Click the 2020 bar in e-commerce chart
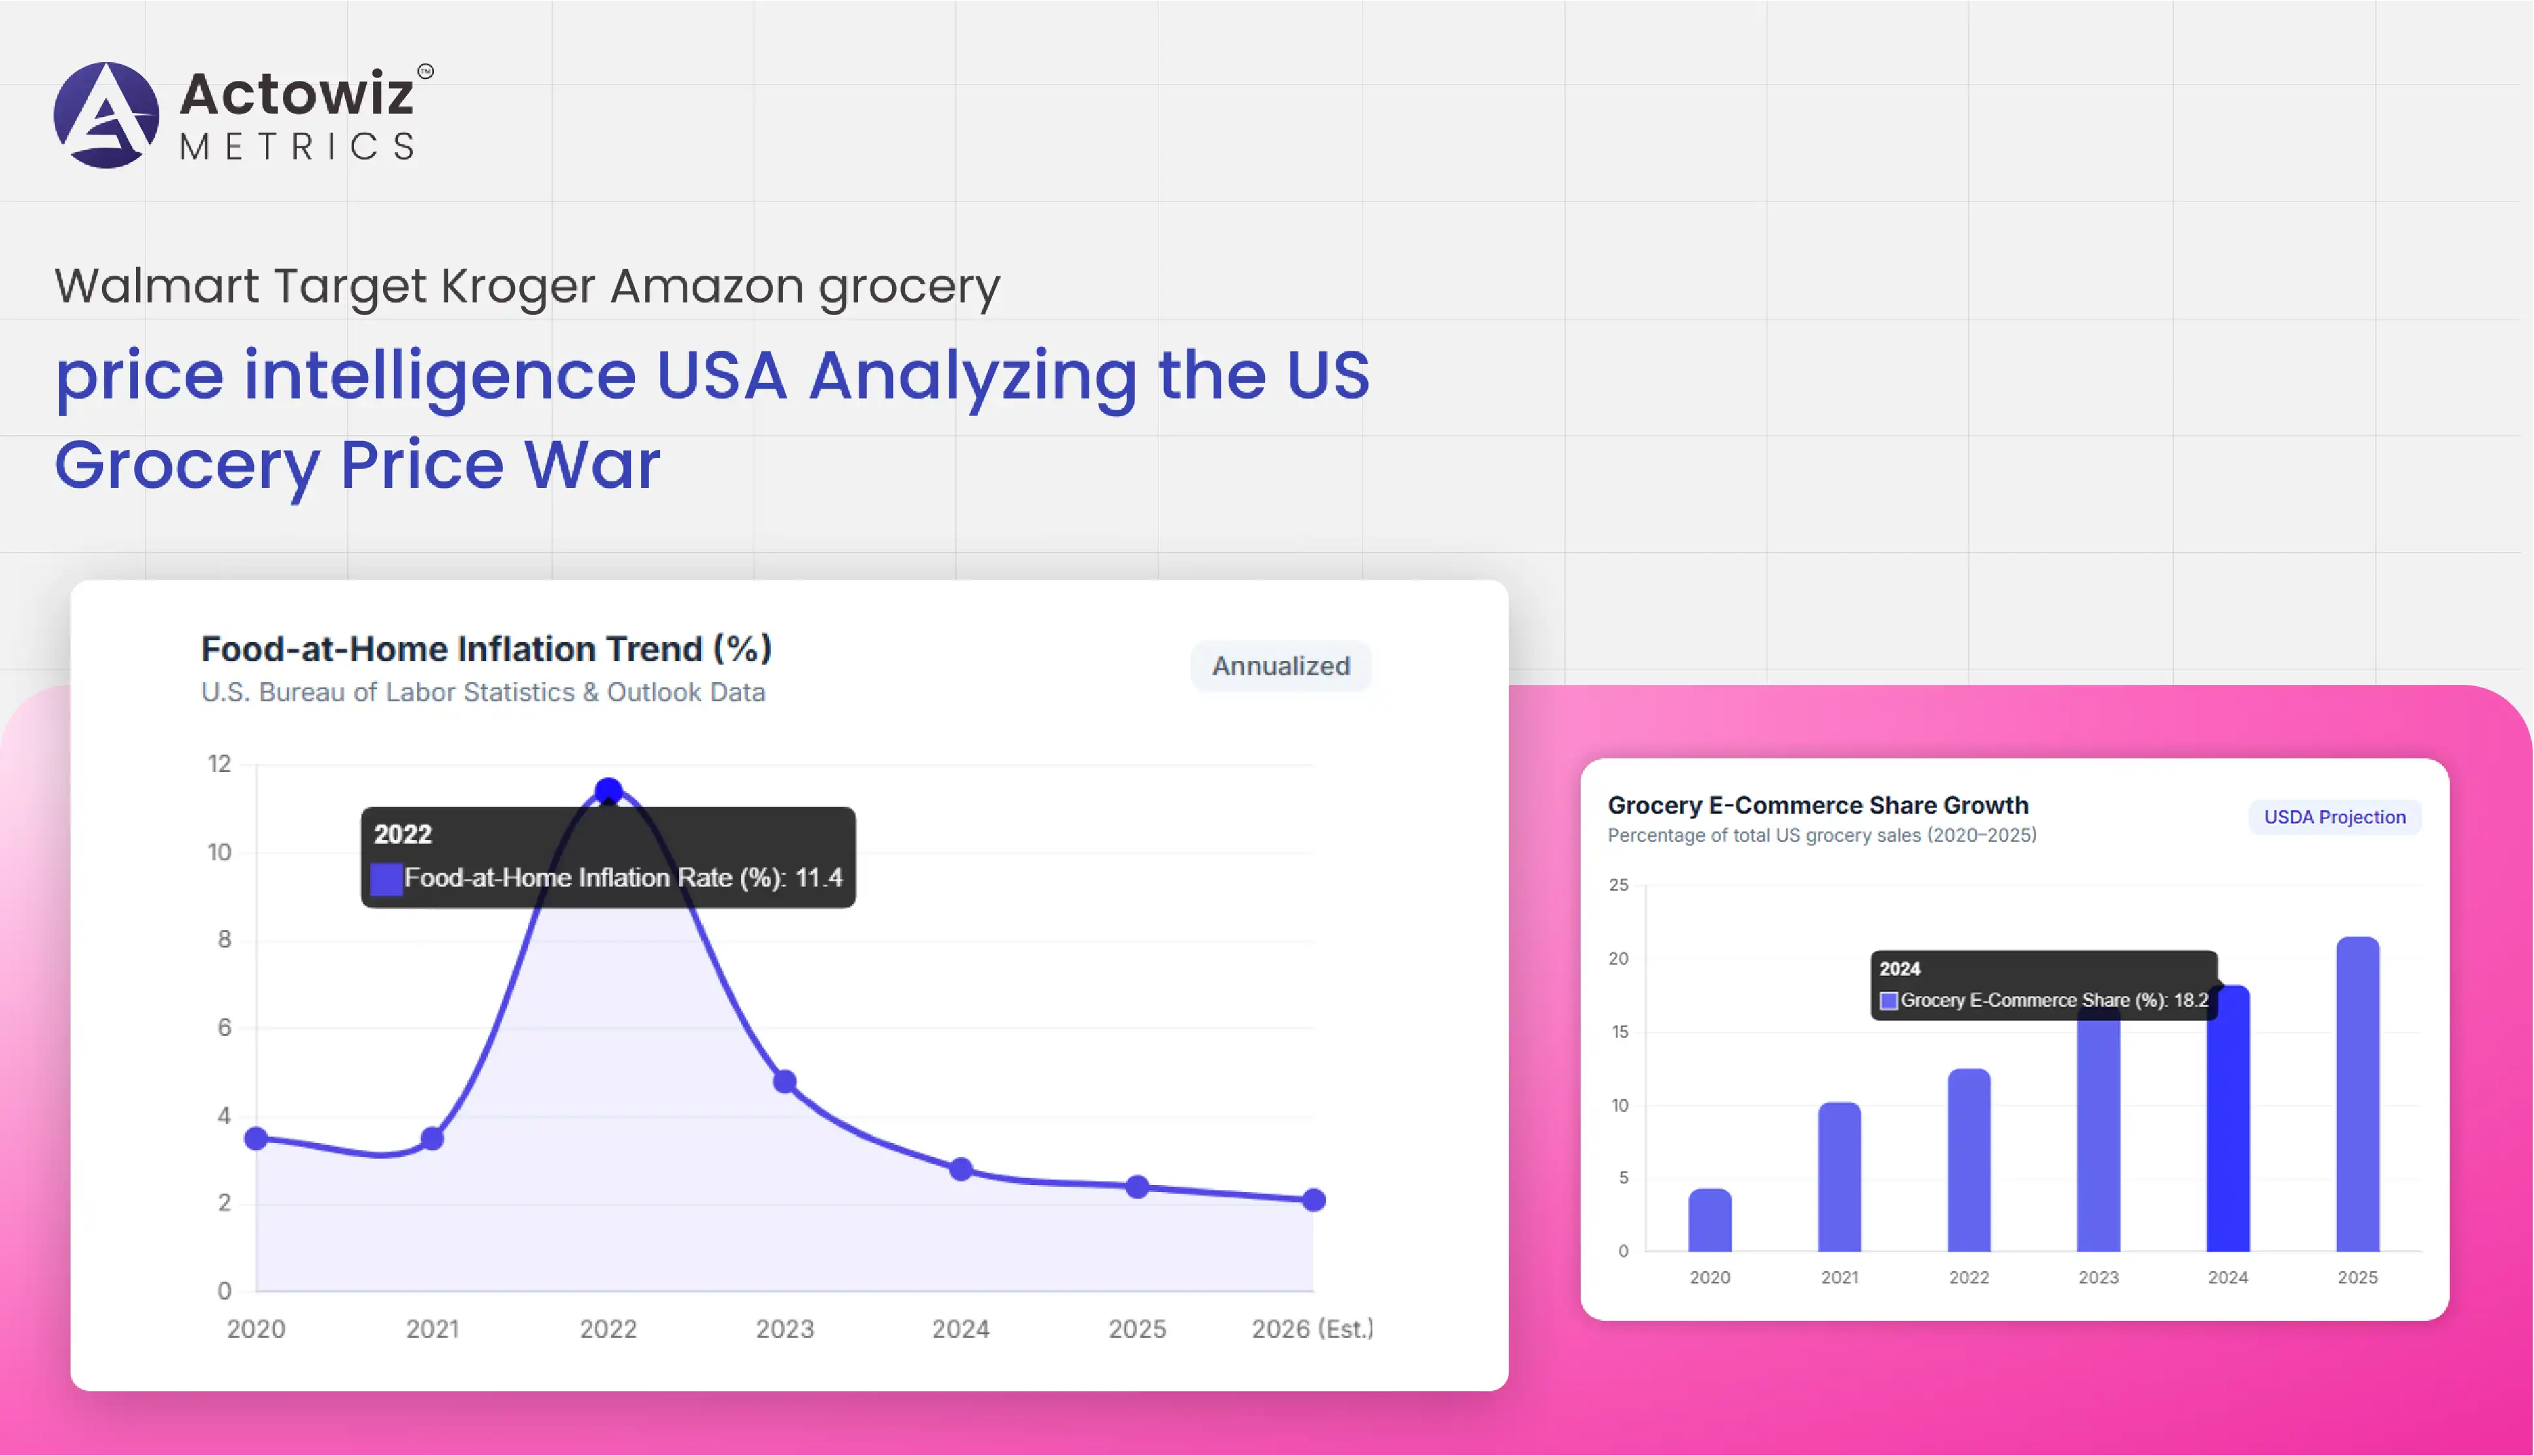 pos(1710,1220)
